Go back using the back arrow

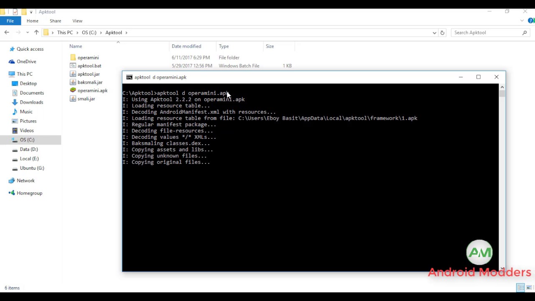tap(7, 32)
